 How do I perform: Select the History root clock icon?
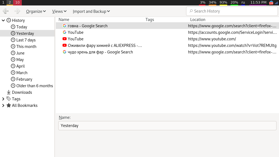(x=9, y=20)
